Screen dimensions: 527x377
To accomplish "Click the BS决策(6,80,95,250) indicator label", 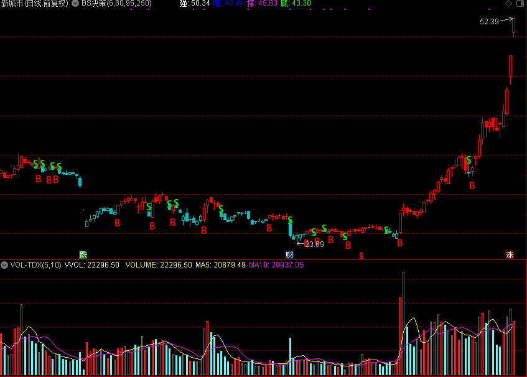I will (x=116, y=3).
